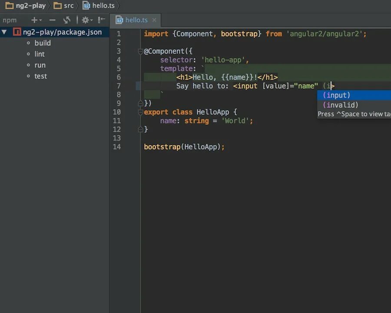Select ng2-play/package.json in npm tree
The width and height of the screenshot is (391, 313).
[55, 32]
